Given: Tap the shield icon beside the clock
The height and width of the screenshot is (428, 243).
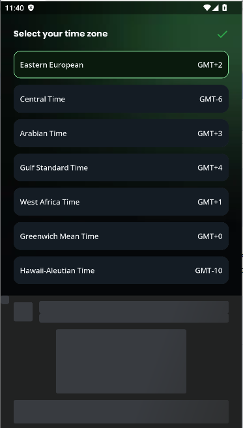Looking at the screenshot, I should coord(31,8).
